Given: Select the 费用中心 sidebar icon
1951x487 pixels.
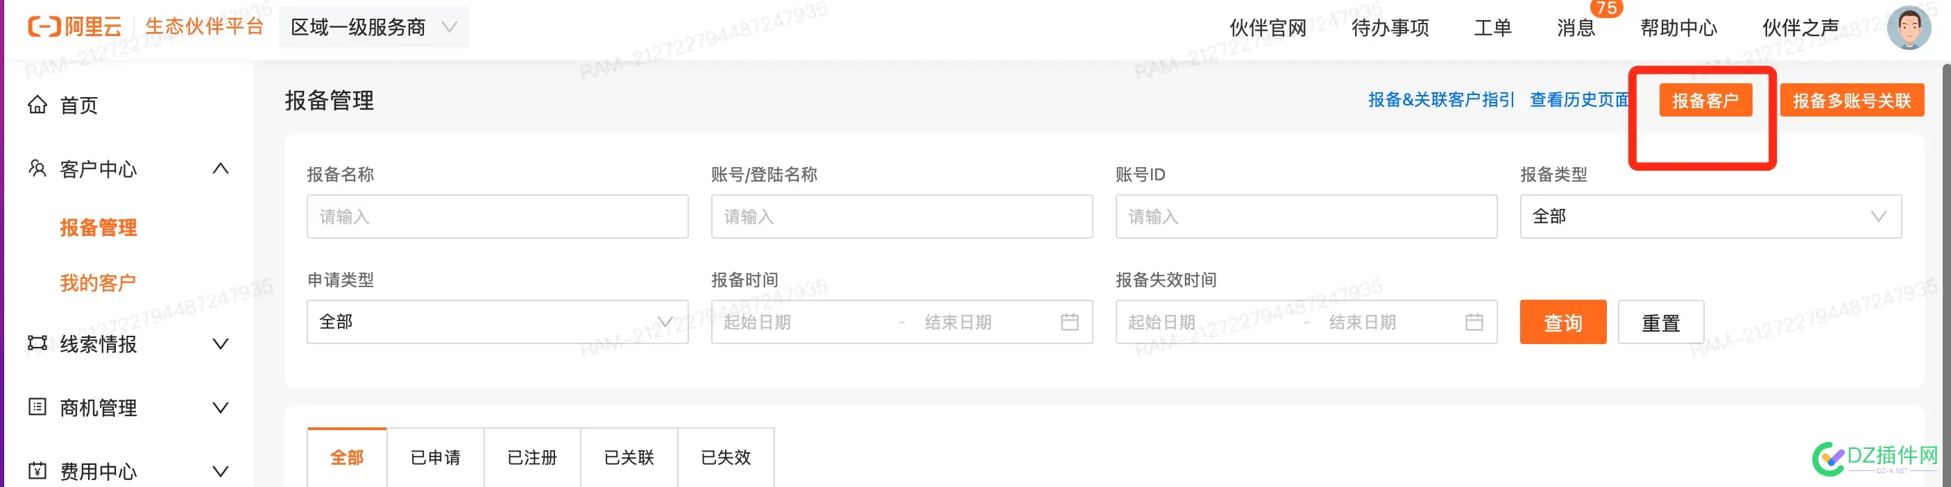Looking at the screenshot, I should click(x=36, y=470).
